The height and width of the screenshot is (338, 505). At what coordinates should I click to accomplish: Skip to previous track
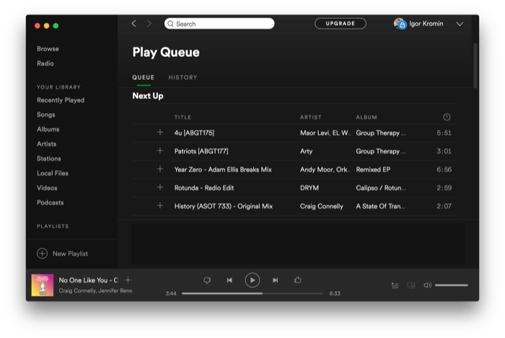(229, 280)
